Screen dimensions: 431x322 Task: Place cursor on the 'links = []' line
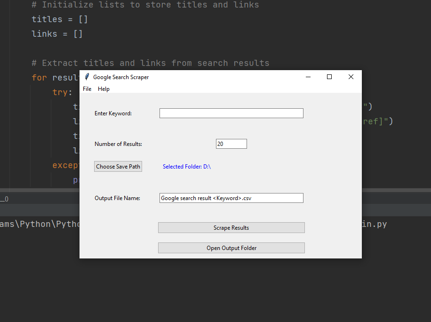[57, 34]
